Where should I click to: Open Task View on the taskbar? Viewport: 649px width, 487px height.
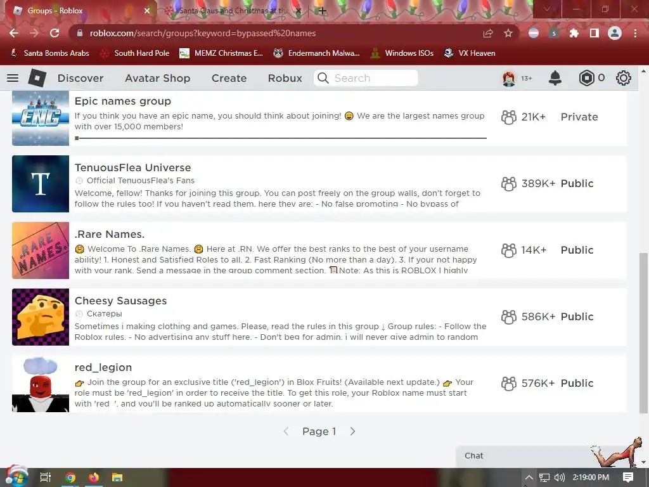[46, 477]
